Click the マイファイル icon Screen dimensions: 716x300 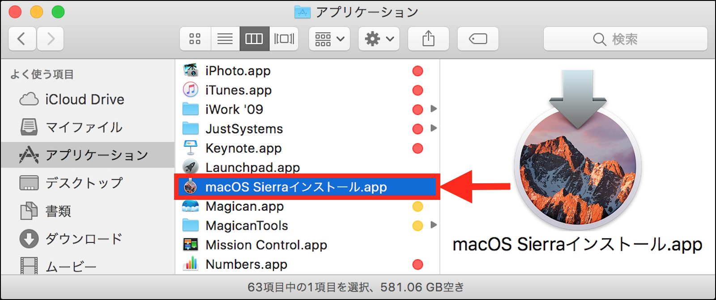29,127
